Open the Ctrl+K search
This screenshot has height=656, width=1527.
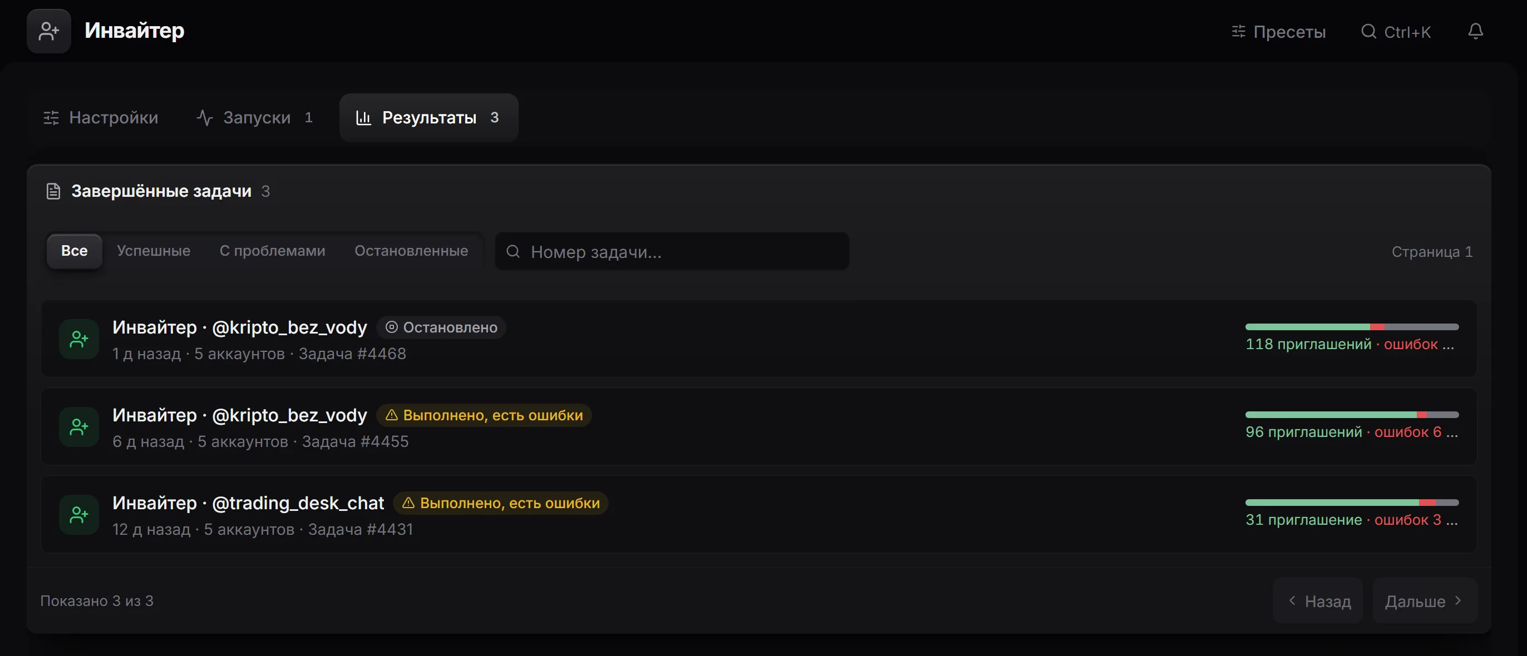(1396, 31)
